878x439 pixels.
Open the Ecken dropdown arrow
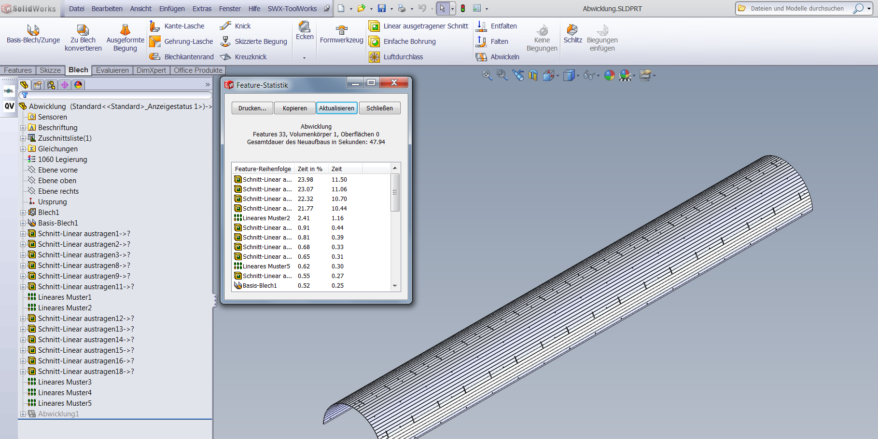pos(304,58)
